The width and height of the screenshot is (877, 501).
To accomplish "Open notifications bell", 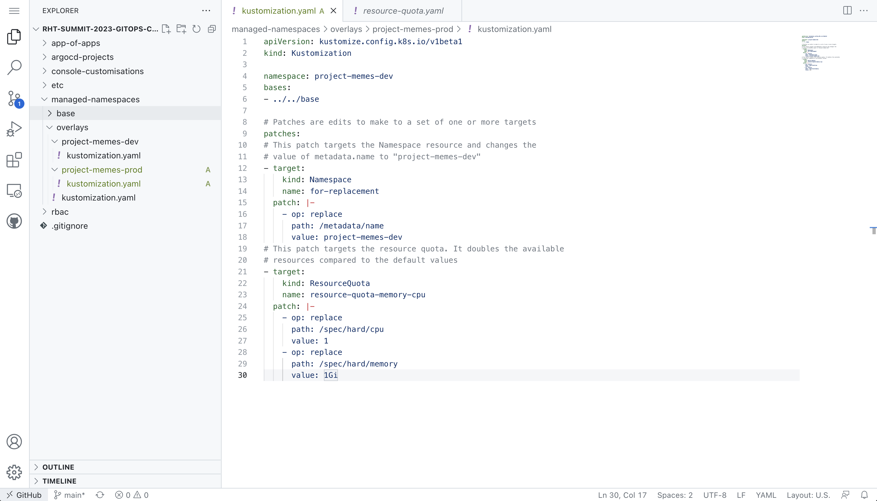I will click(x=864, y=495).
